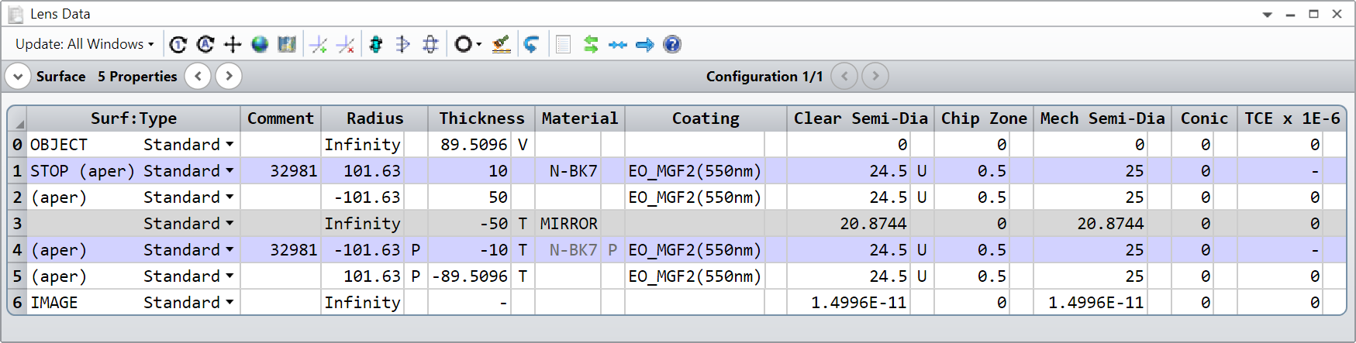Select the Clear Semi-Dia 20.8744 cell in row 3
The width and height of the screenshot is (1356, 343).
tap(849, 224)
